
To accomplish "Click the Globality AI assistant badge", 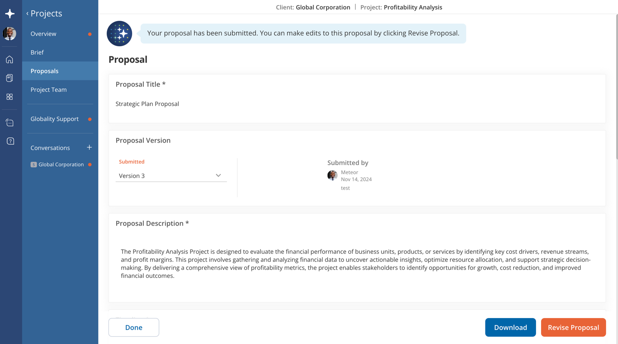I will coord(119,33).
